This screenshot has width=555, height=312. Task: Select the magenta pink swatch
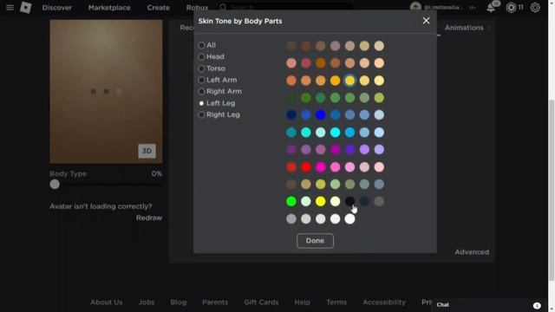point(321,167)
